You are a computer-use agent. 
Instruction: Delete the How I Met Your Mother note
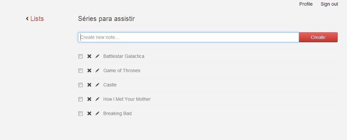click(x=89, y=99)
